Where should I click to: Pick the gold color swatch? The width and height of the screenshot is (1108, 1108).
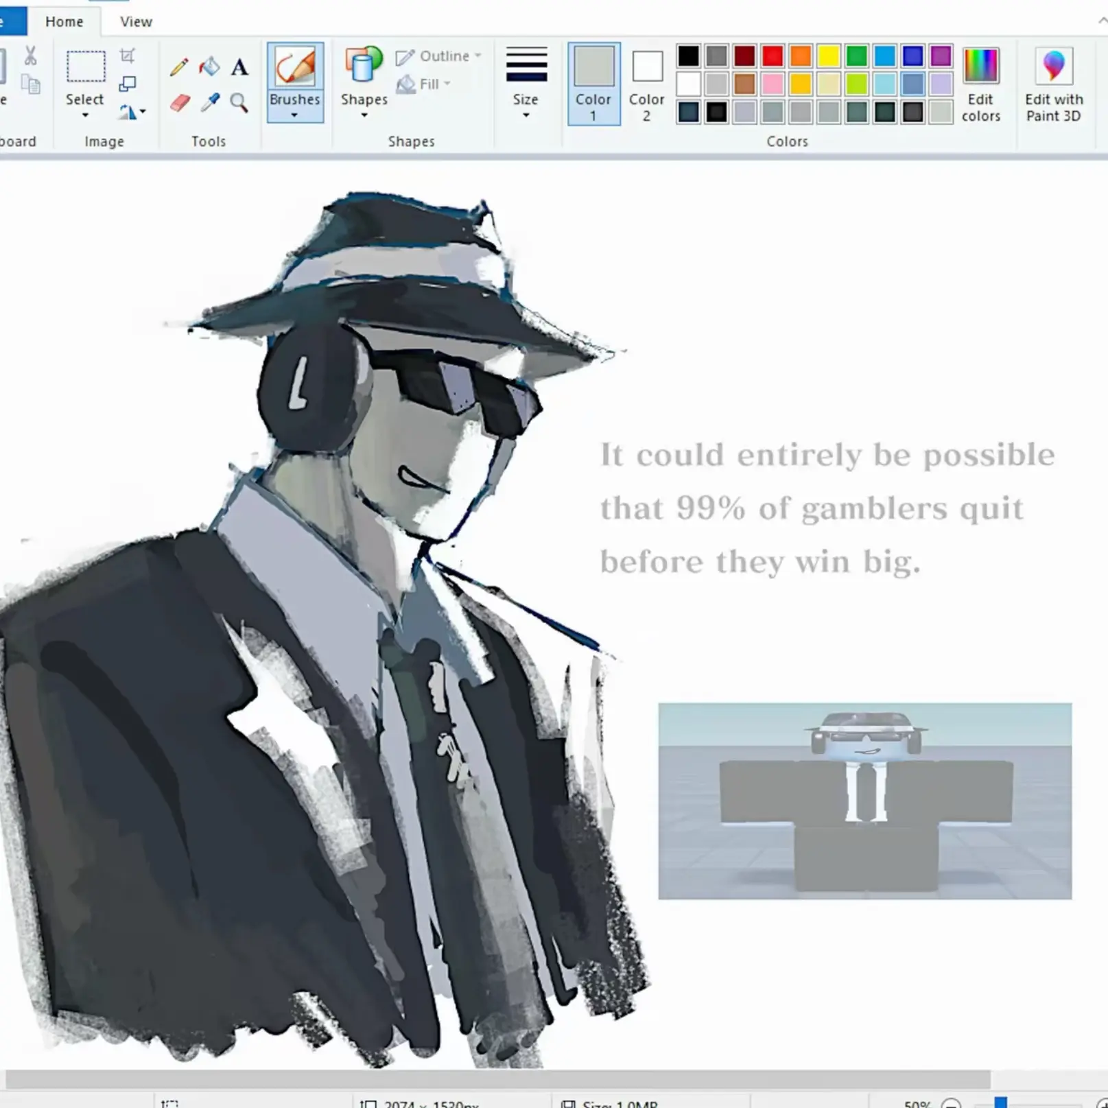(x=801, y=84)
